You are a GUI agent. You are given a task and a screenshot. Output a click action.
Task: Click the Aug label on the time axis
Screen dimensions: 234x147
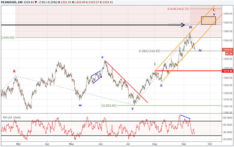(x=154, y=144)
